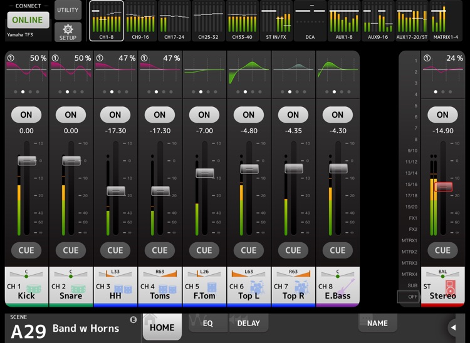Screen dimensions: 470x343
Task: Click the CH 5 F.Tom pan control L26
Action: (204, 273)
